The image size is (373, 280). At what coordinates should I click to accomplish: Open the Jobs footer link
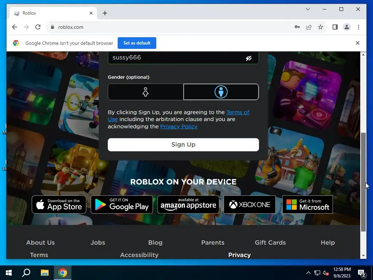click(x=98, y=242)
